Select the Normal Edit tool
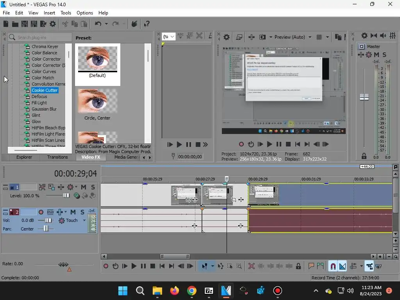 [205, 266]
